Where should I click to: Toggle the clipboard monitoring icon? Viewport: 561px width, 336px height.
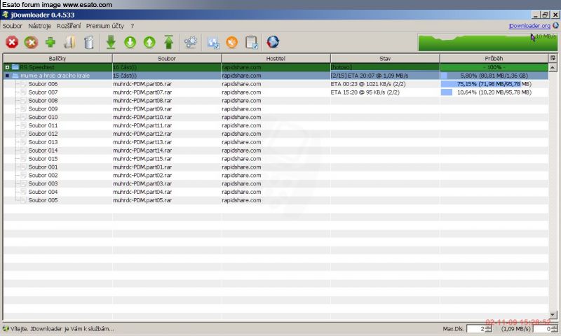click(252, 43)
